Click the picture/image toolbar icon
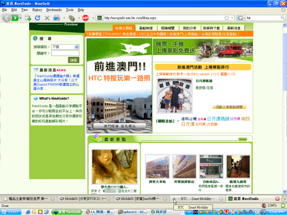Viewport: 287px width, 215px height. point(57,18)
